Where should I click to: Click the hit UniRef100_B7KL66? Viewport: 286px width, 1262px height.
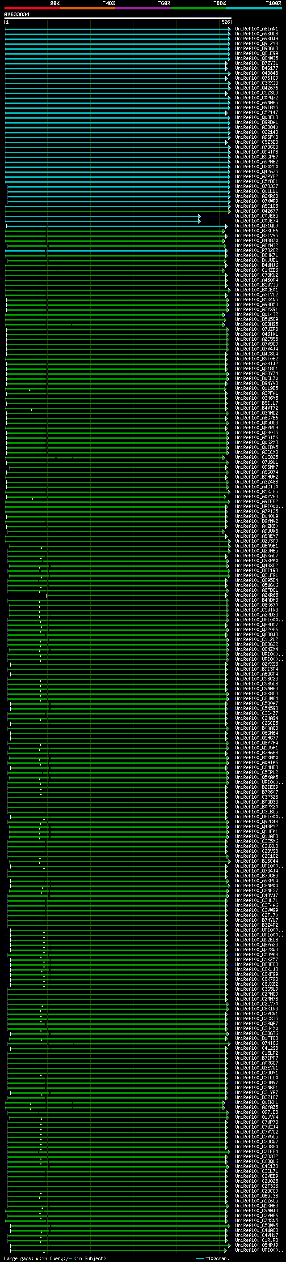point(256,231)
